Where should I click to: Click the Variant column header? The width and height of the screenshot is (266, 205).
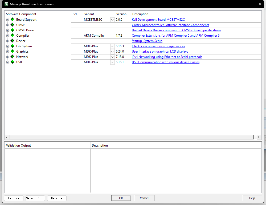pos(99,14)
